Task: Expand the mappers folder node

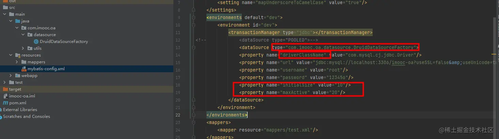Action: 17,62
